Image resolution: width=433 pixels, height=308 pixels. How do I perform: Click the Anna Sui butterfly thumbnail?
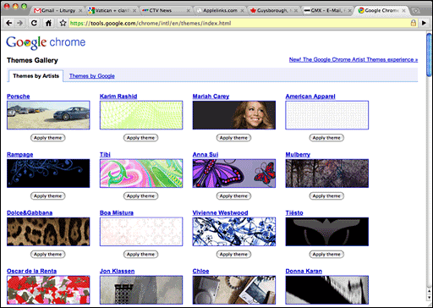coord(234,173)
